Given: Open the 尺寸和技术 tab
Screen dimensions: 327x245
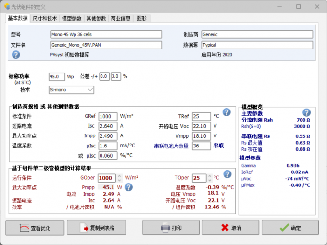Looking at the screenshot, I should [x=45, y=19].
